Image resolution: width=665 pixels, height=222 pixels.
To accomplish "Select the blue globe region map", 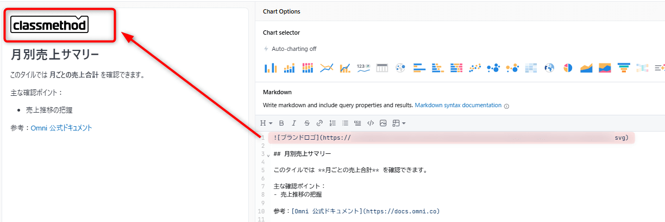I will tap(549, 68).
